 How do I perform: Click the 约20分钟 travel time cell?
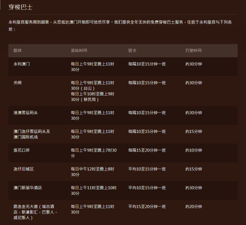194,207
